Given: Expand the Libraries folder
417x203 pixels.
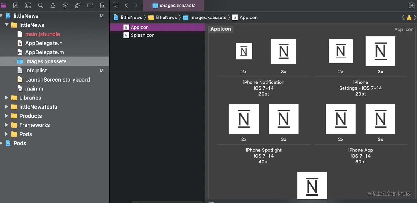Looking at the screenshot, I should (x=7, y=98).
